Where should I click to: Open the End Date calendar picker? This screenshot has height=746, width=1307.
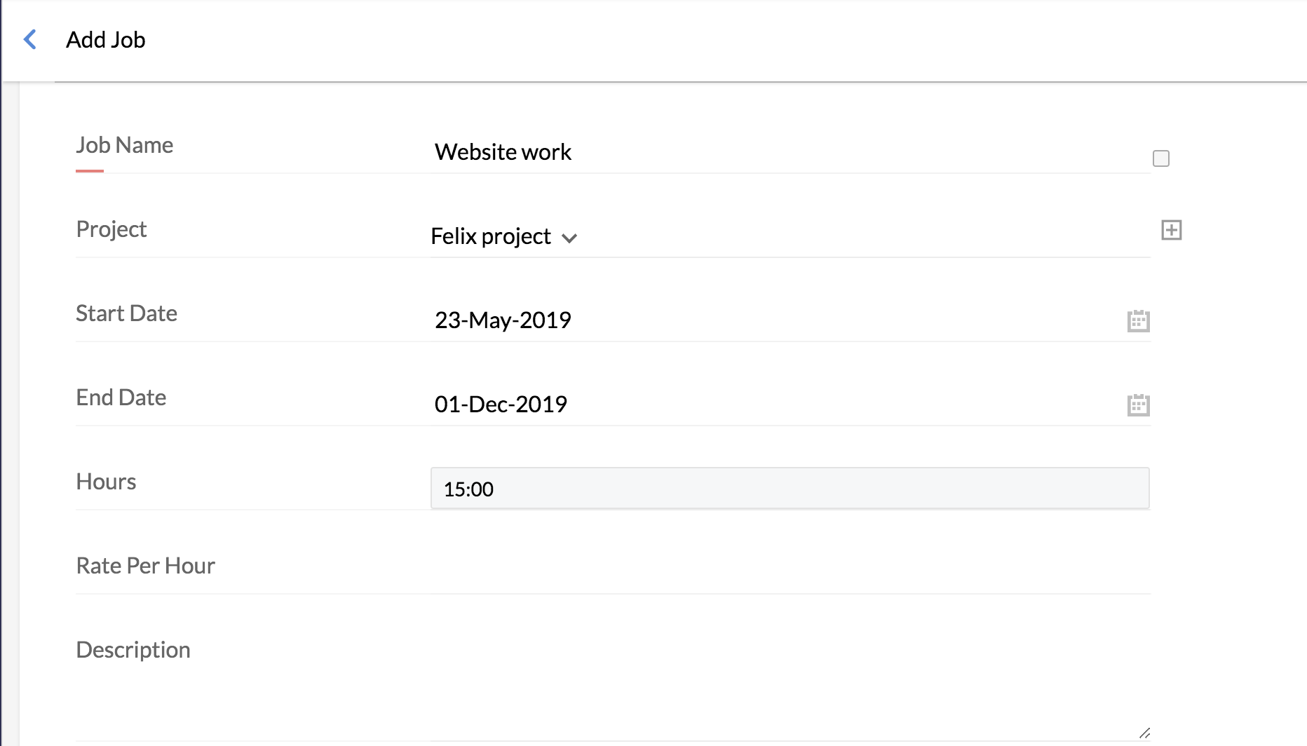[x=1138, y=405]
